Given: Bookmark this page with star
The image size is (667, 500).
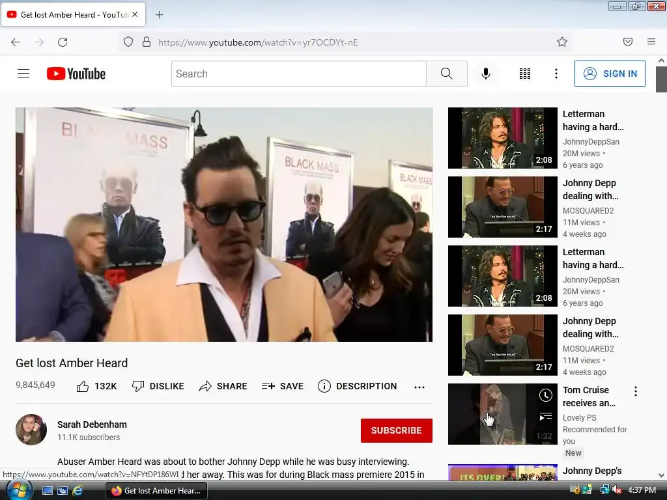Looking at the screenshot, I should (562, 42).
